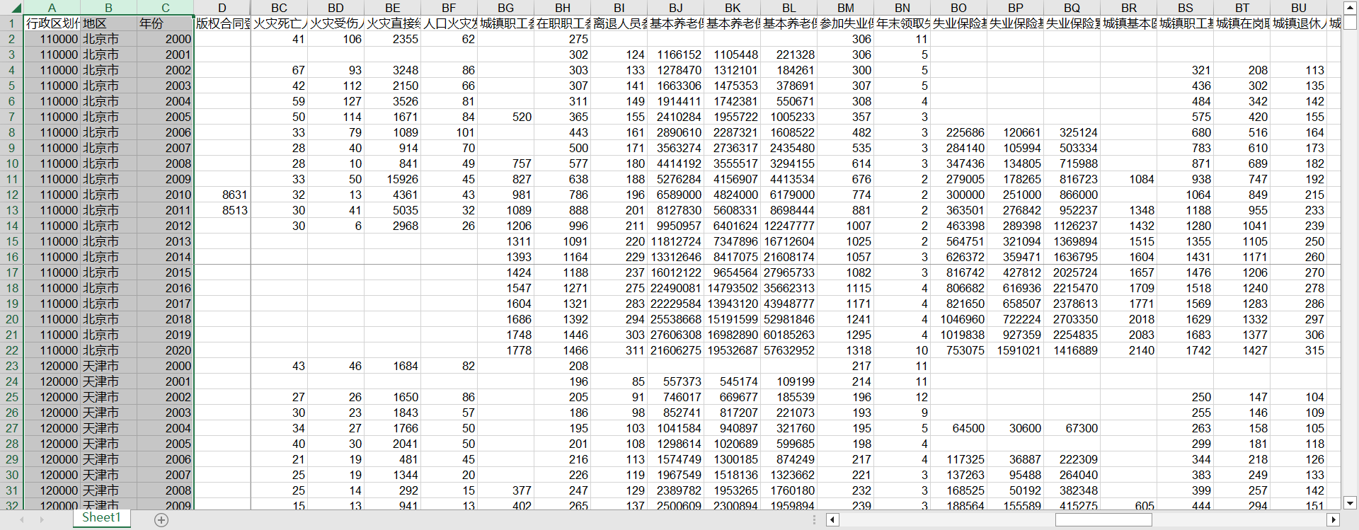
Task: Select column BN header
Action: point(902,8)
